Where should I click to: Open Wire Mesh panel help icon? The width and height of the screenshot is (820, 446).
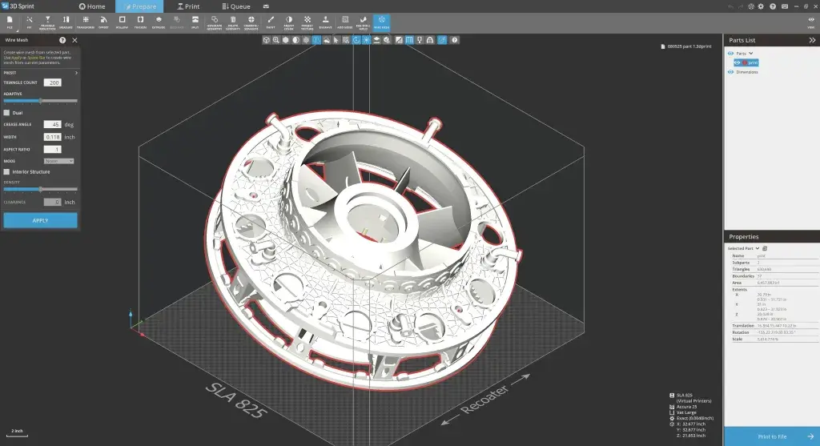[62, 40]
